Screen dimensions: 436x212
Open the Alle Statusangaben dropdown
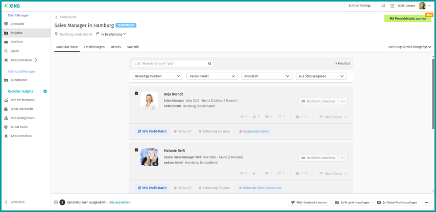click(x=321, y=76)
